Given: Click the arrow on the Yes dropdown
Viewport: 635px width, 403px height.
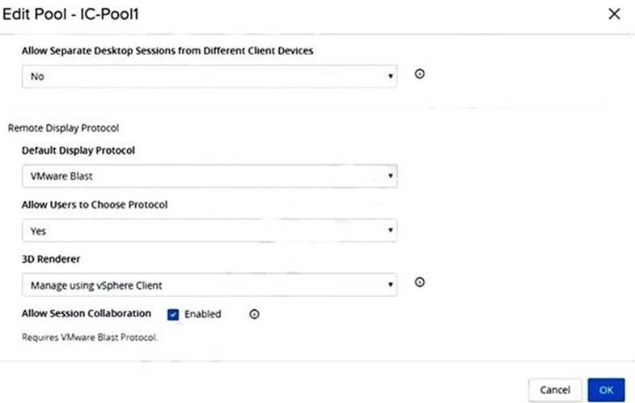Looking at the screenshot, I should pos(391,231).
